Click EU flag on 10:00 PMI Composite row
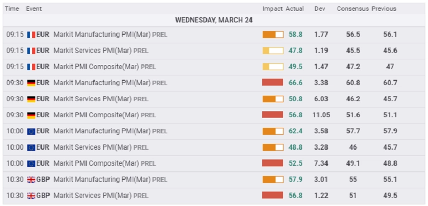 click(x=31, y=163)
